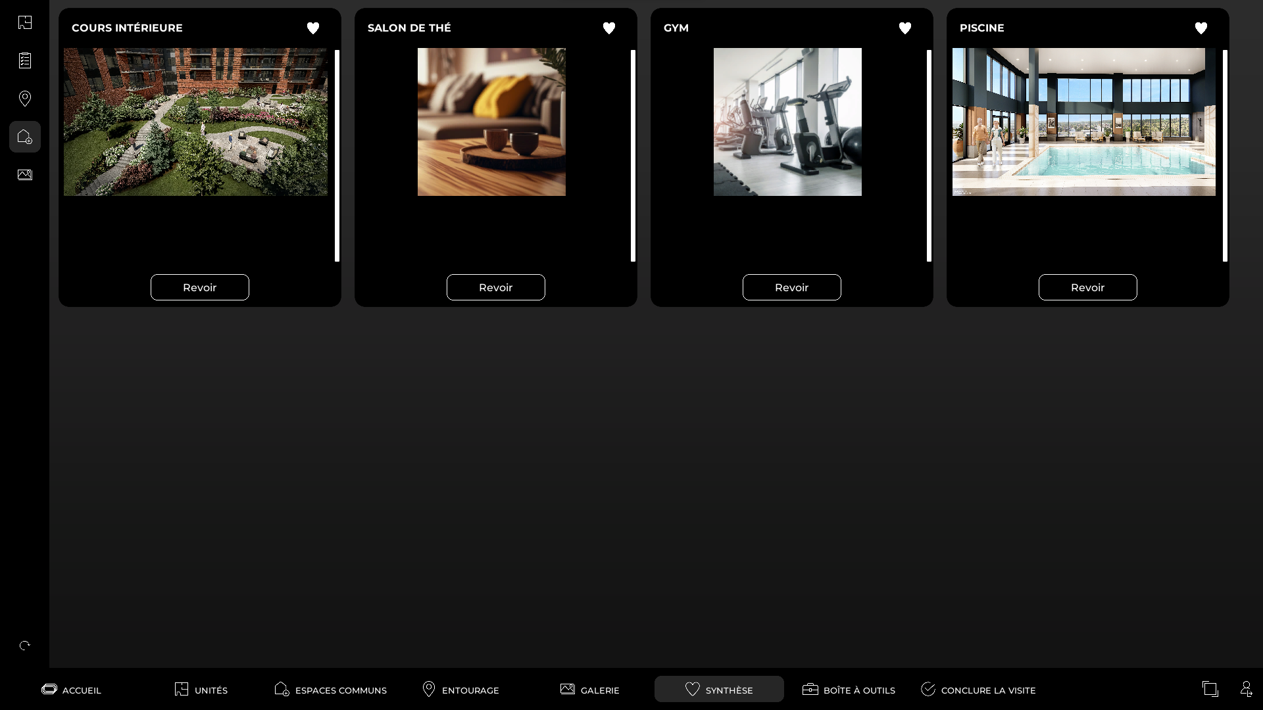Select the Synthèse tab

(x=719, y=689)
